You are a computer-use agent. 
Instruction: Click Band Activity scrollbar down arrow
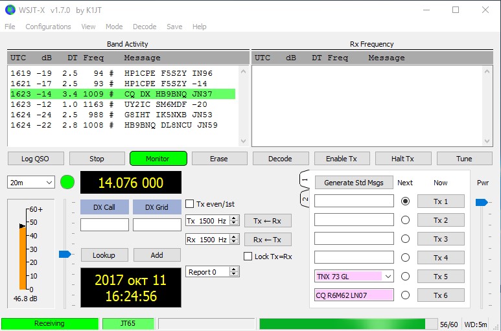click(244, 141)
